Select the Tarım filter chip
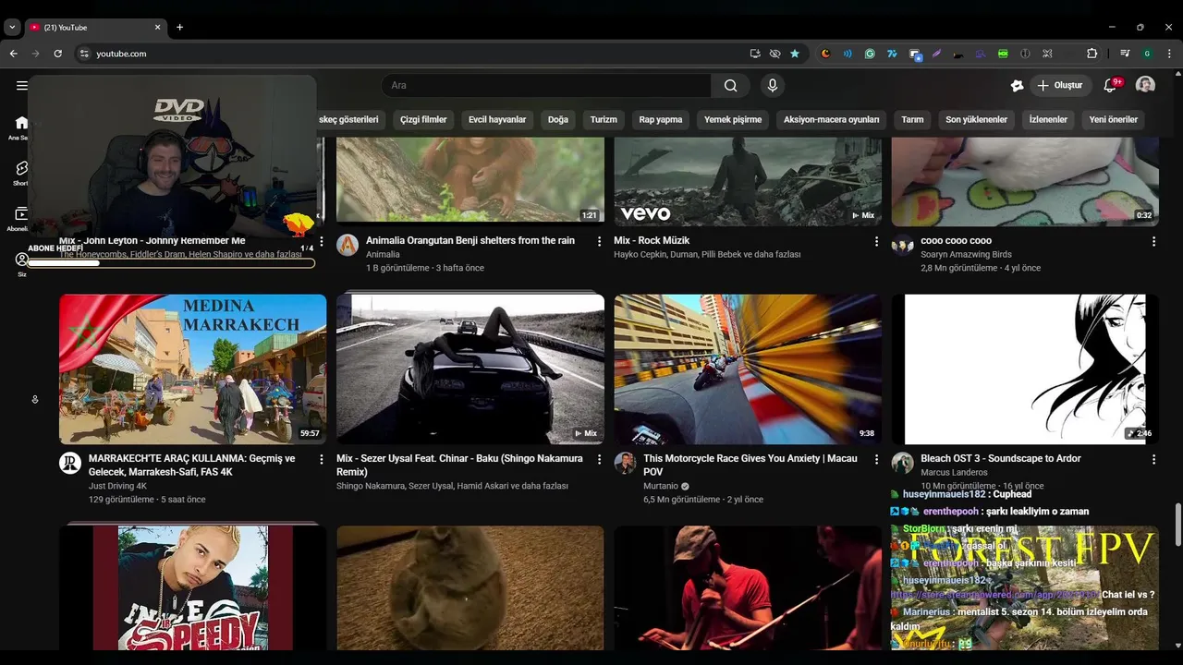The width and height of the screenshot is (1183, 665). pos(912,119)
